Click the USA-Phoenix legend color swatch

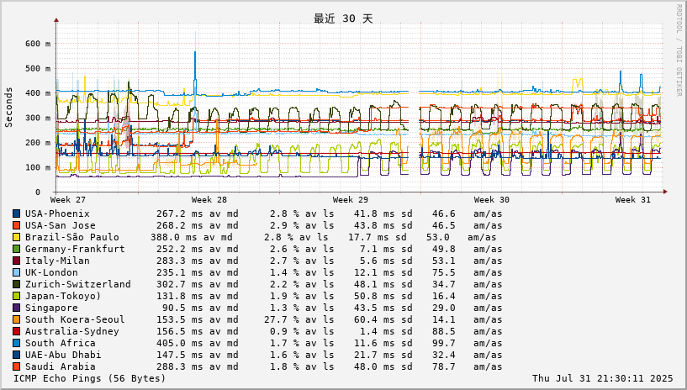[16, 213]
